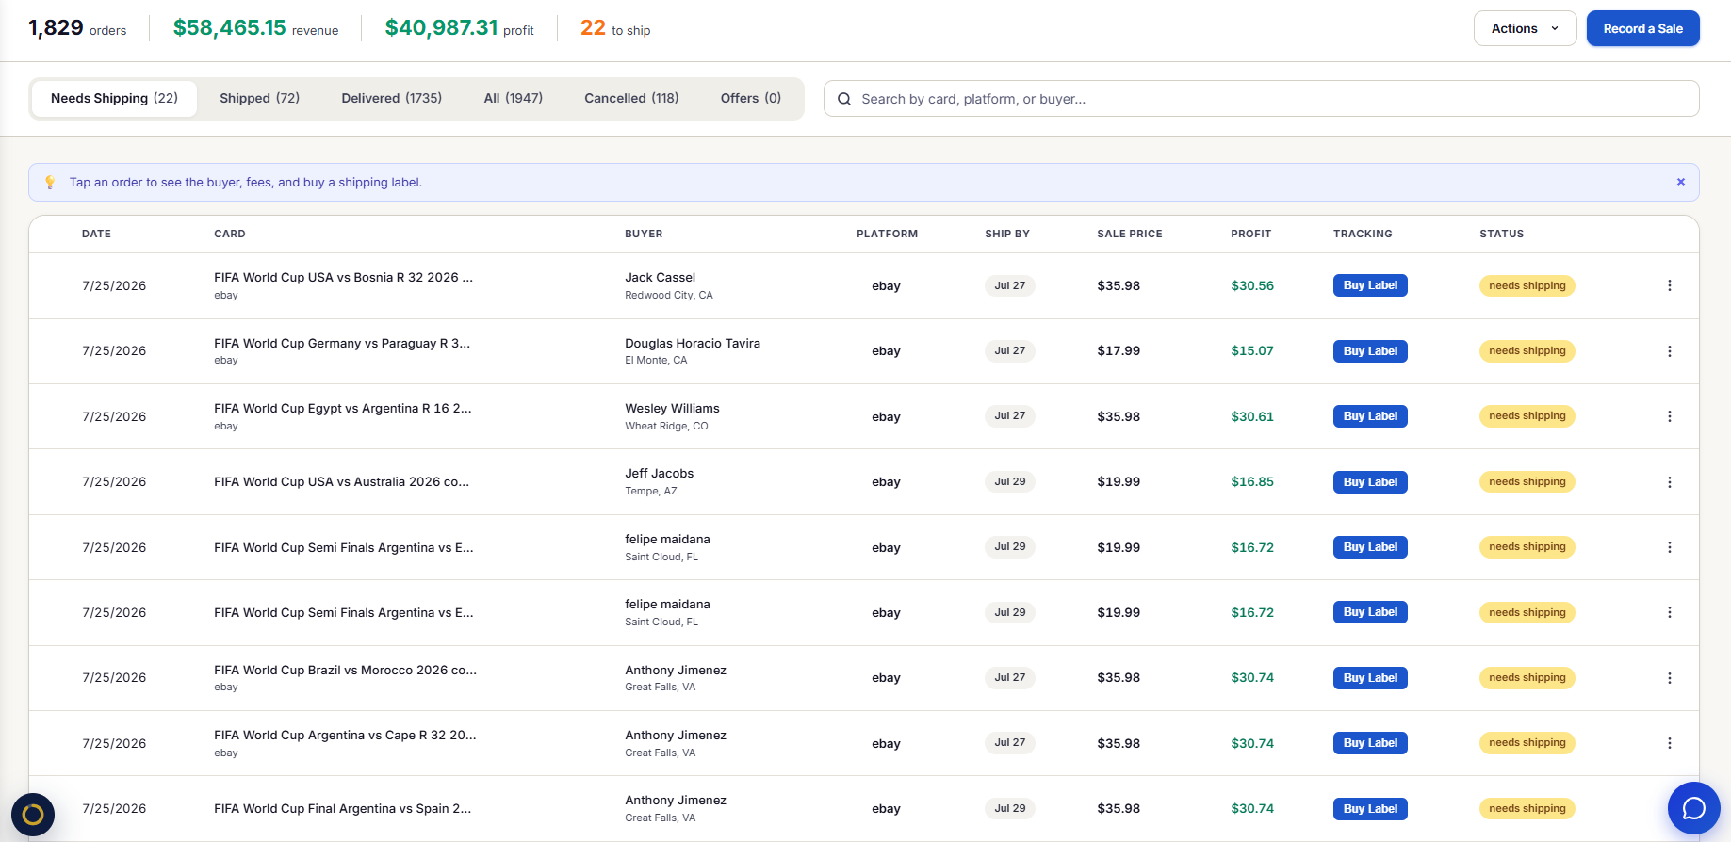The width and height of the screenshot is (1731, 842).
Task: Click needs shipping status for Jack Cassel
Action: [x=1527, y=285]
